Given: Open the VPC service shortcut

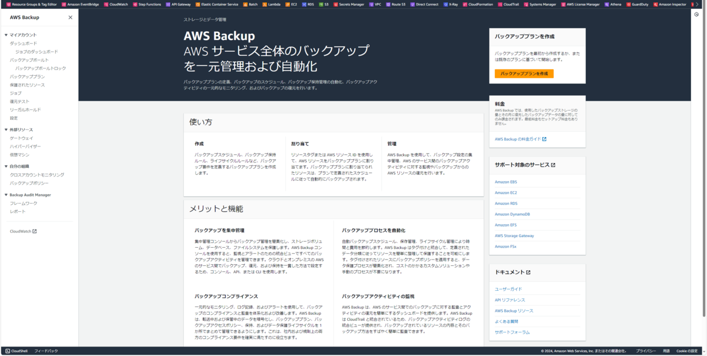Looking at the screenshot, I should point(375,4).
